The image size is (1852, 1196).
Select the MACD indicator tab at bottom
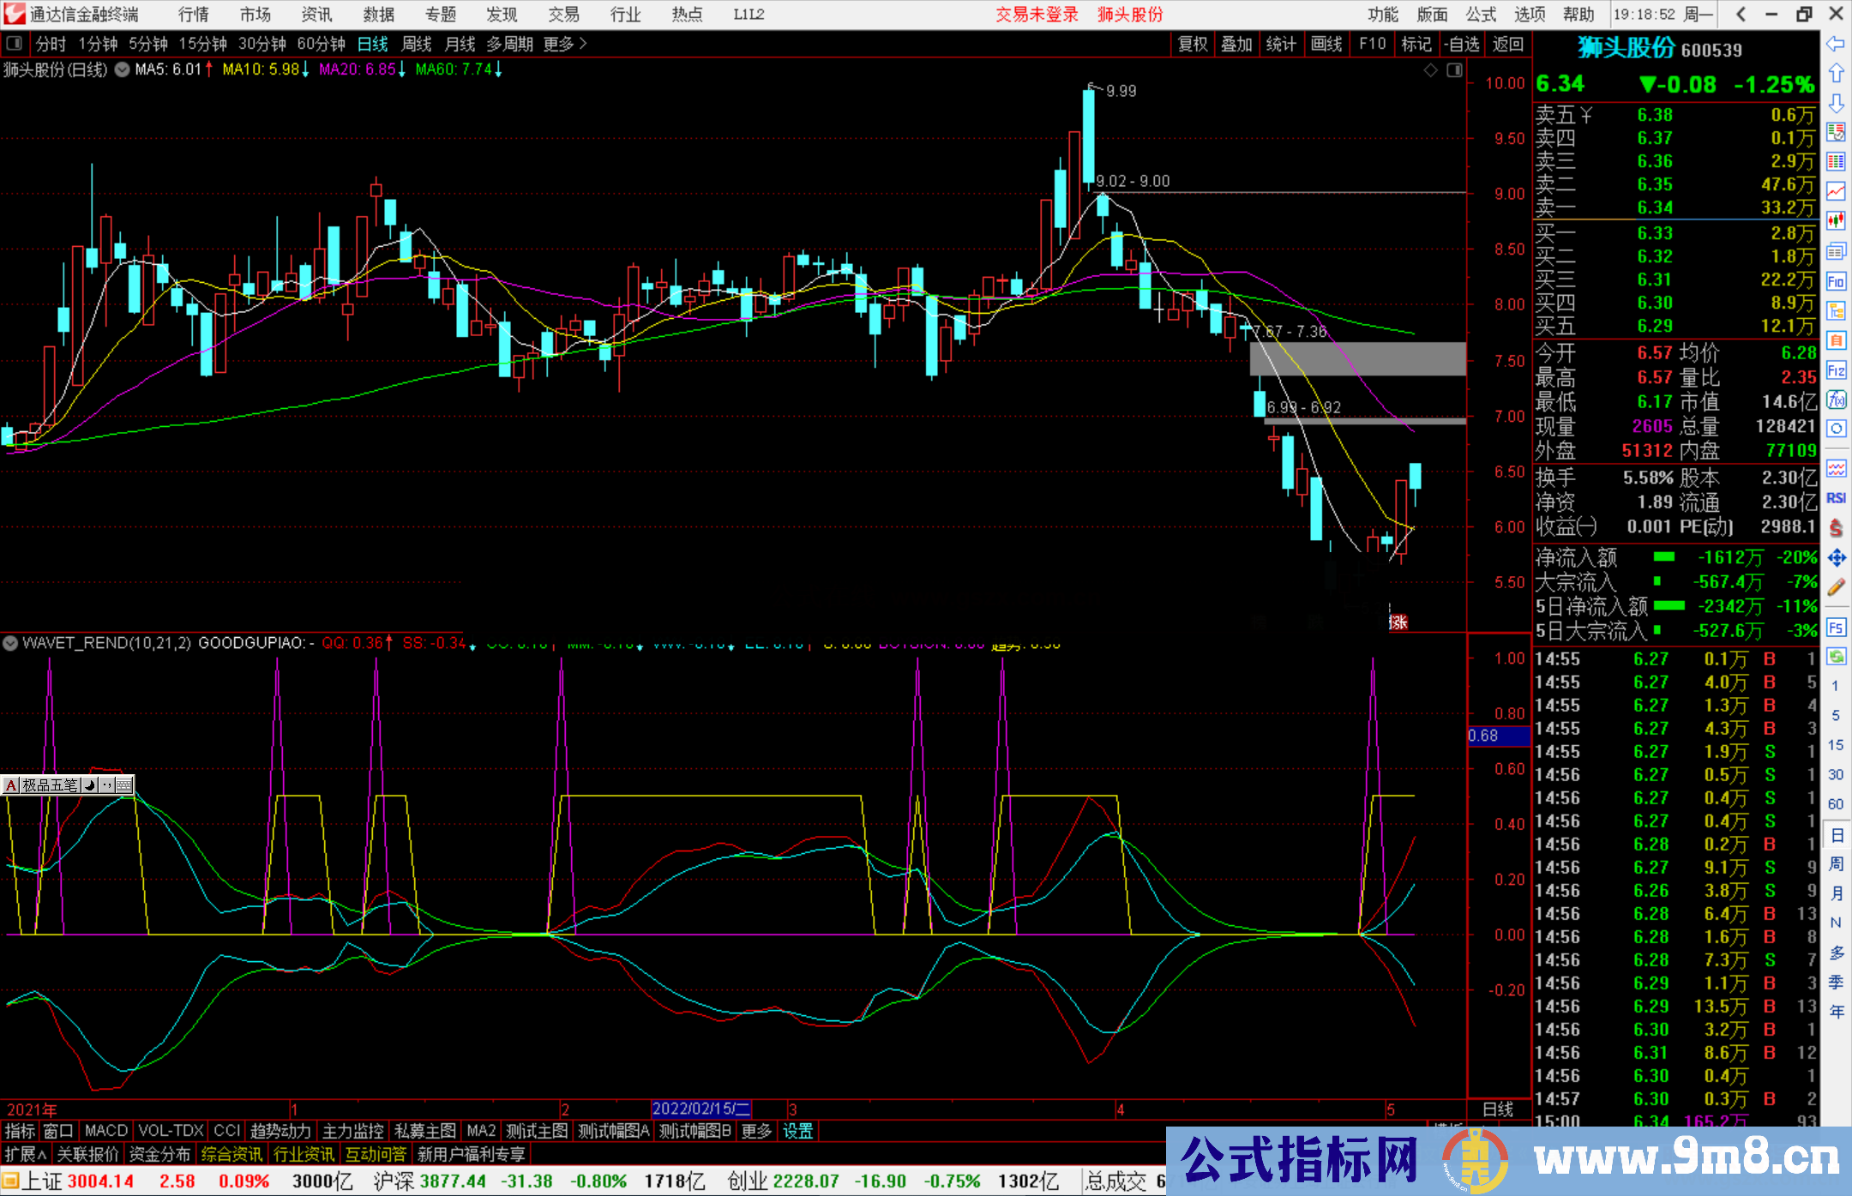[x=106, y=1131]
